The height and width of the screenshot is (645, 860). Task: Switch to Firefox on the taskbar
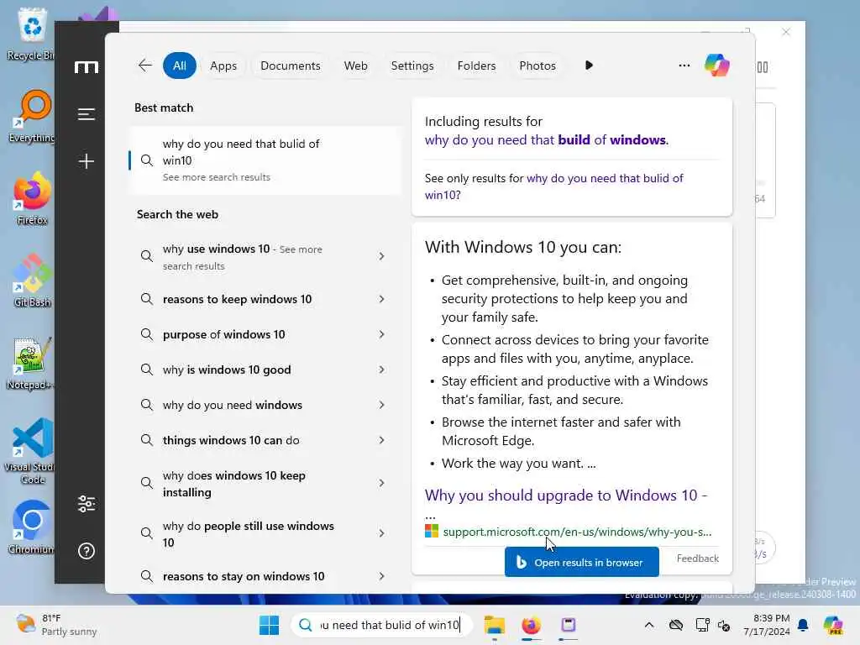coord(531,625)
